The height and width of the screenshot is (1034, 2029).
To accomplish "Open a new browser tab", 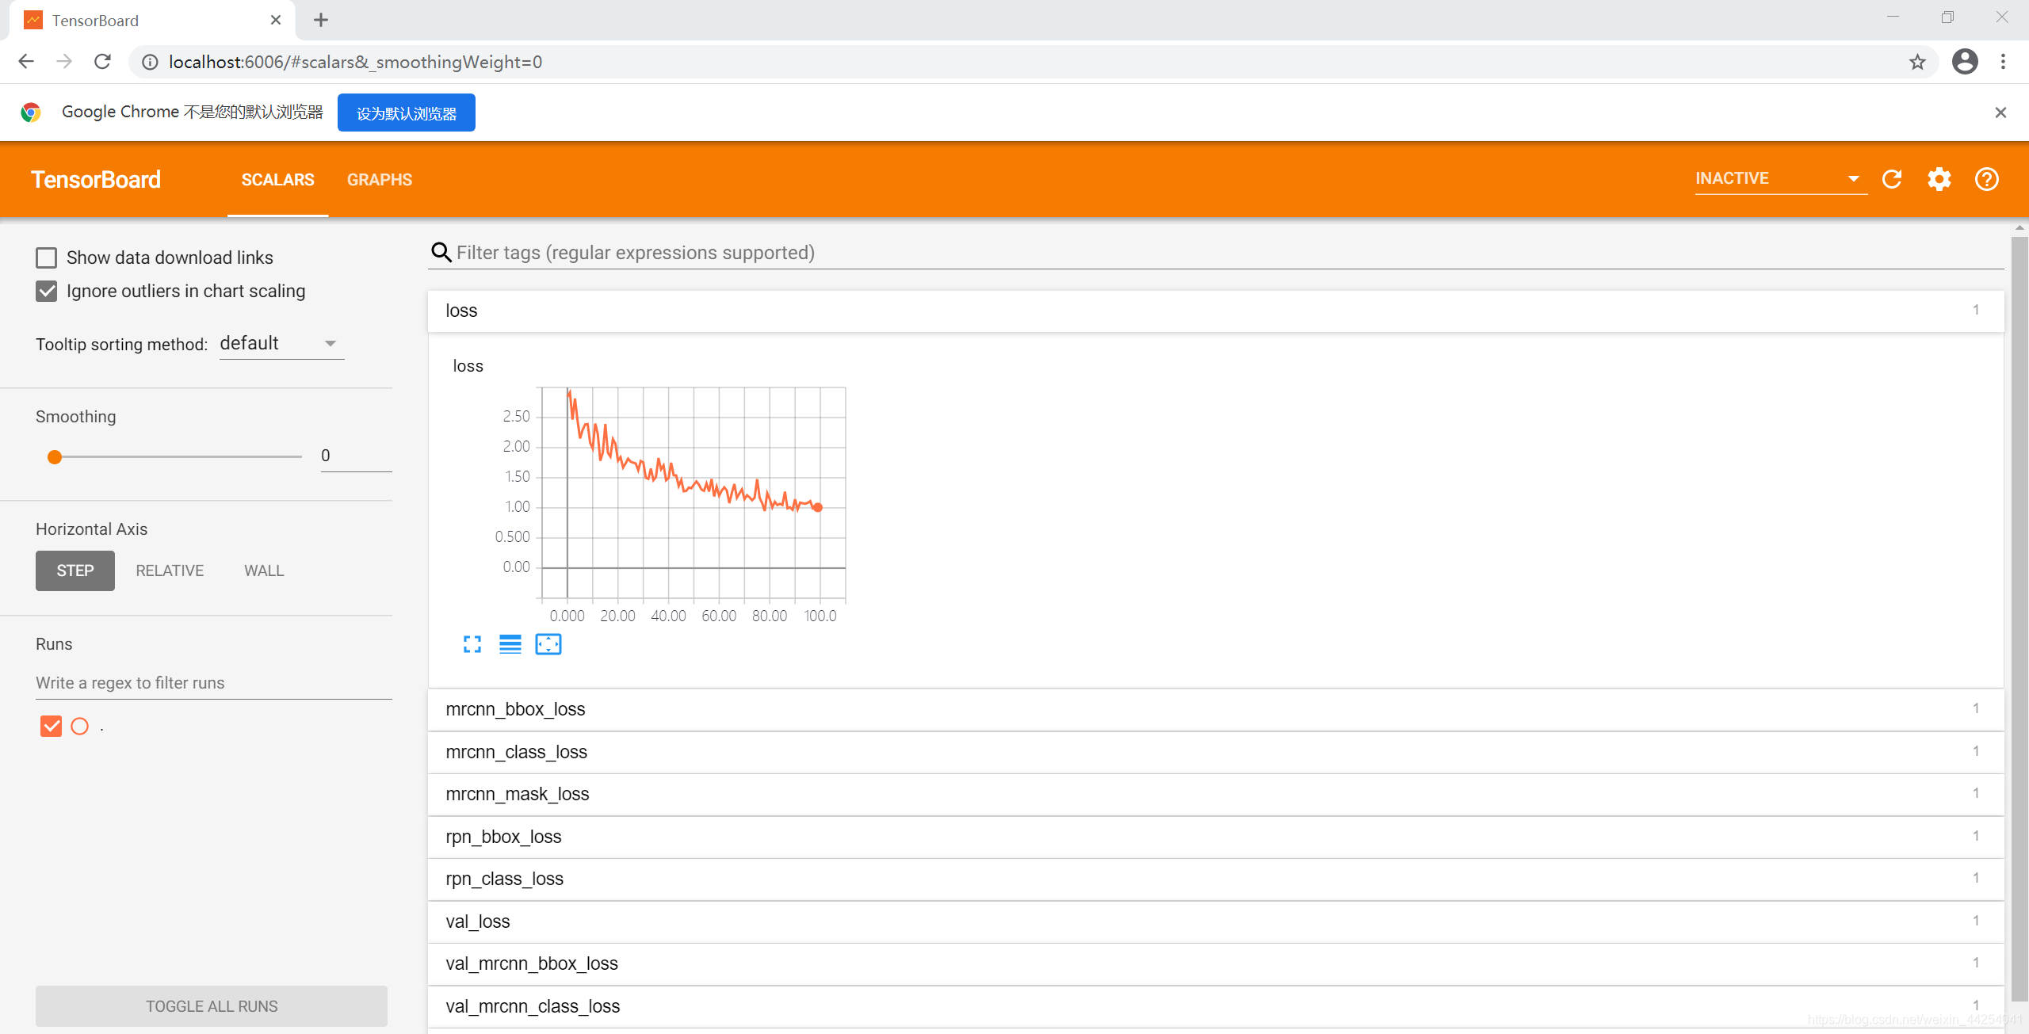I will click(x=321, y=21).
